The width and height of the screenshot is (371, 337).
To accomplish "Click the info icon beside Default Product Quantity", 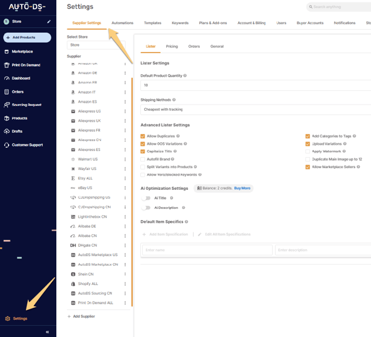I will pyautogui.click(x=185, y=75).
